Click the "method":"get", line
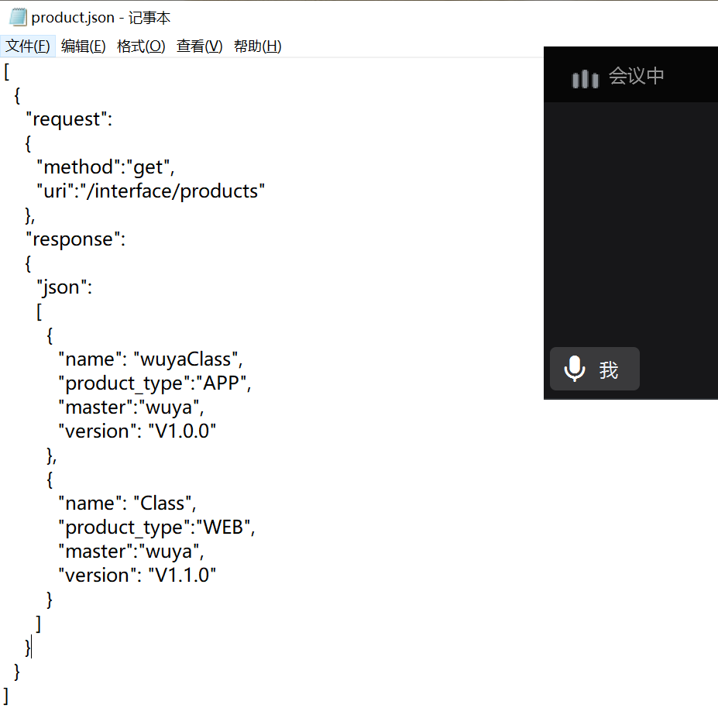The width and height of the screenshot is (718, 715). 106,167
